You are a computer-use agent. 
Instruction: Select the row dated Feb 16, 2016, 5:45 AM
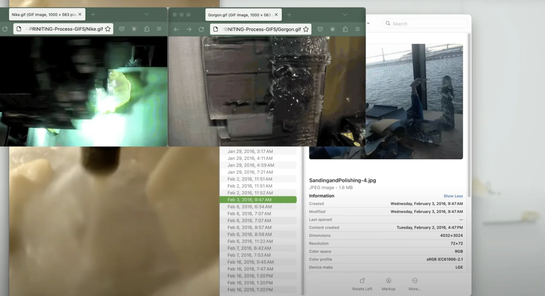pyautogui.click(x=258, y=262)
